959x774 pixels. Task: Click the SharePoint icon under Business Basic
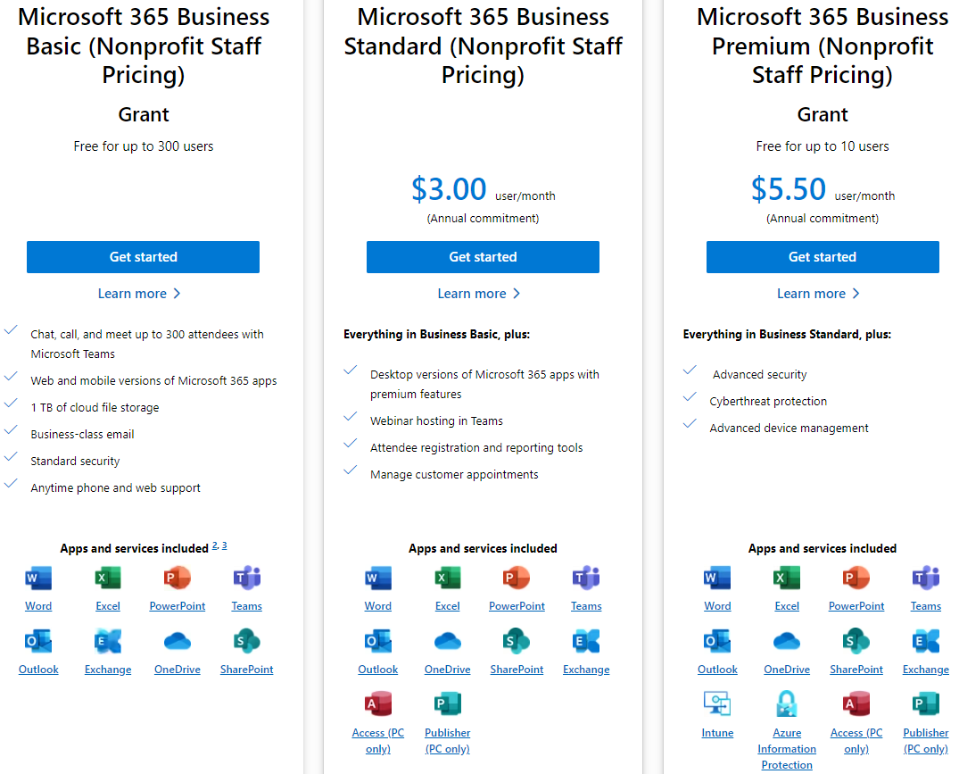pos(246,641)
